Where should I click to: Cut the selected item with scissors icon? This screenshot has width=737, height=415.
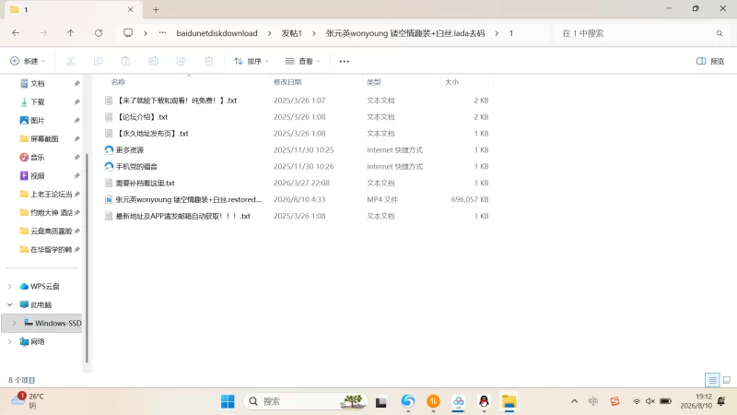71,61
